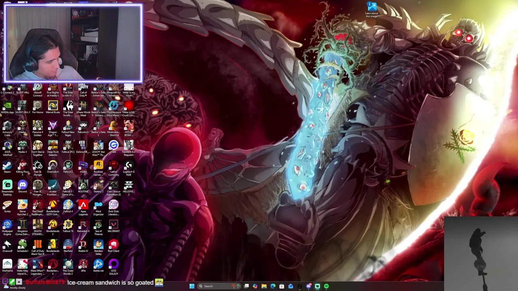
Task: Select the Slime Rancher 2 icon
Action: tap(22, 208)
